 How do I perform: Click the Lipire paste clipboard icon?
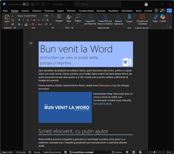click(7, 17)
